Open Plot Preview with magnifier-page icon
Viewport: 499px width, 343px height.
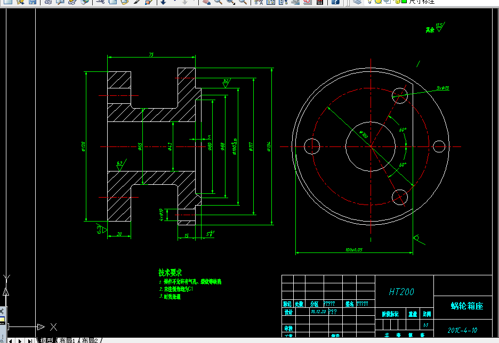click(x=60, y=2)
